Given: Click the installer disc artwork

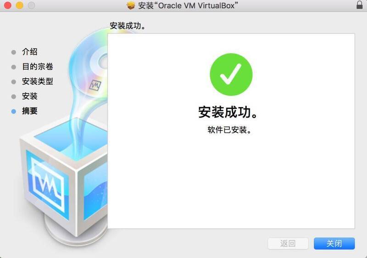Looking at the screenshot, I should point(89,64).
